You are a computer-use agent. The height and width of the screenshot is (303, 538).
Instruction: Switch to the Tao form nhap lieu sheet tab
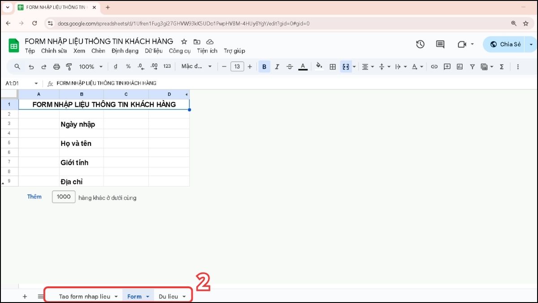(x=84, y=296)
